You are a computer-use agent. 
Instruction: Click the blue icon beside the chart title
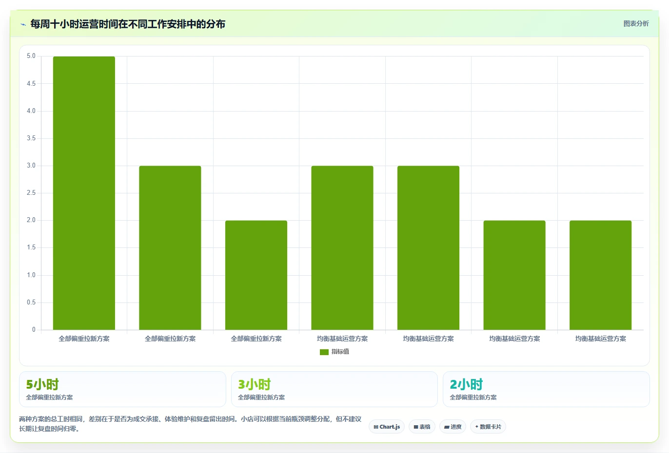pos(23,24)
